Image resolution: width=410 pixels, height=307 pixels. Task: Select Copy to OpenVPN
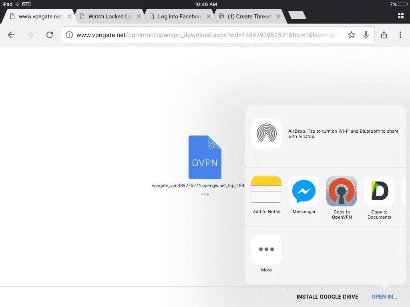(342, 198)
